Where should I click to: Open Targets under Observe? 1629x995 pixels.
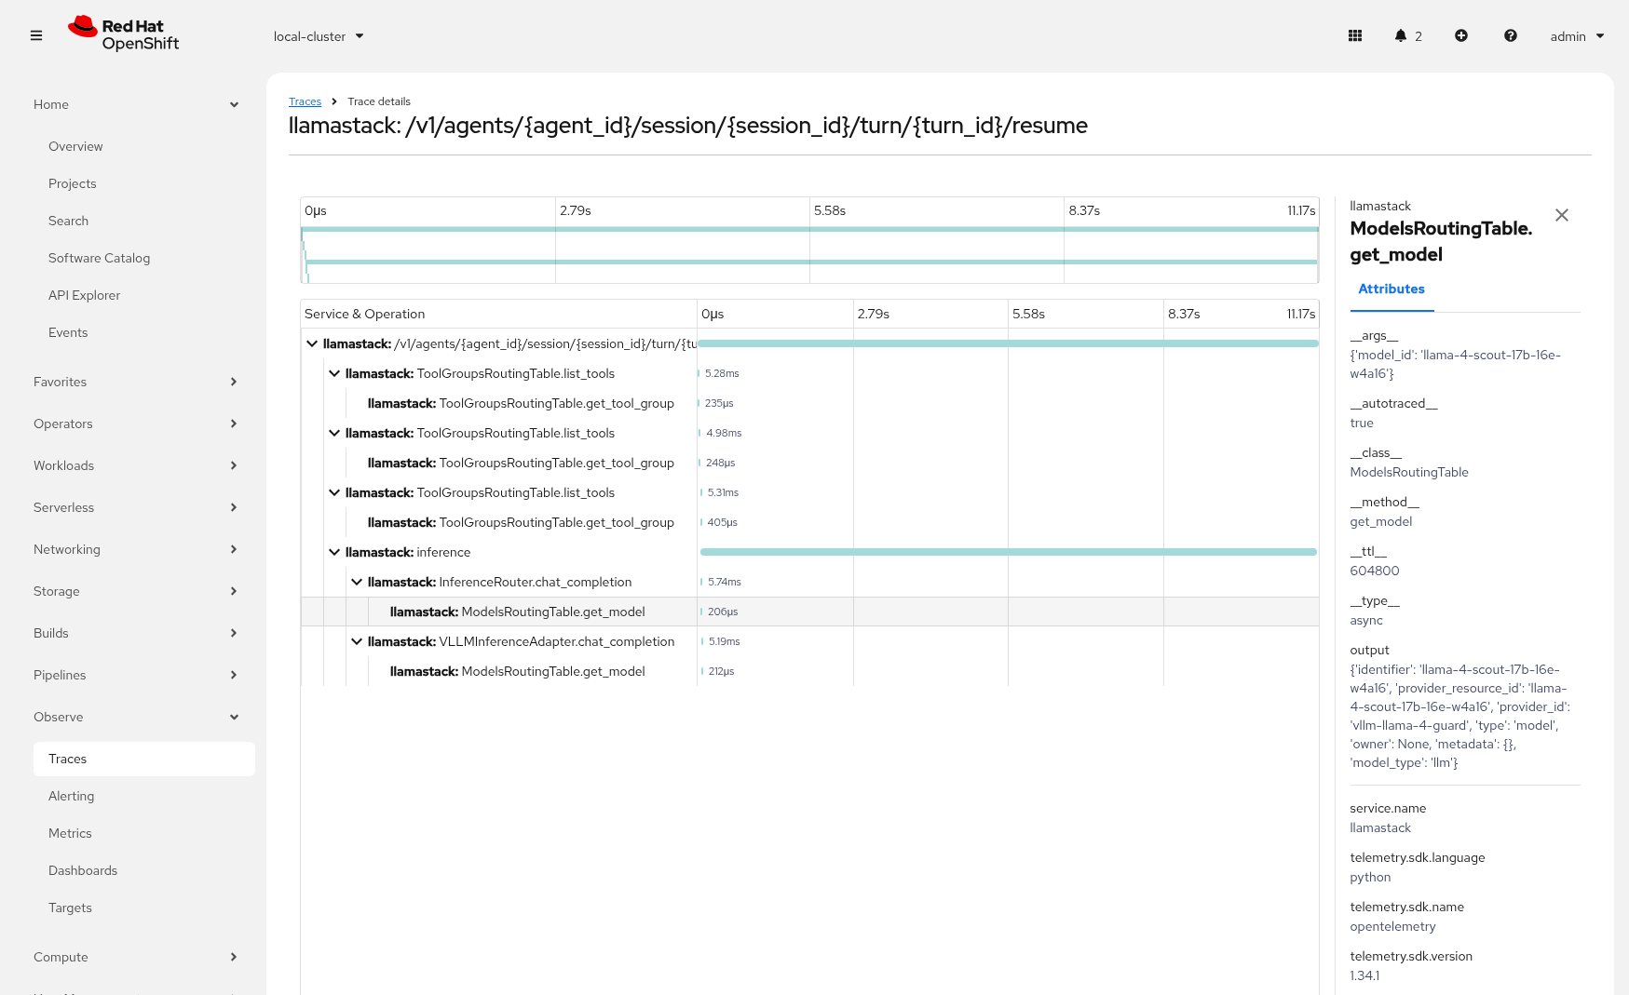[70, 908]
